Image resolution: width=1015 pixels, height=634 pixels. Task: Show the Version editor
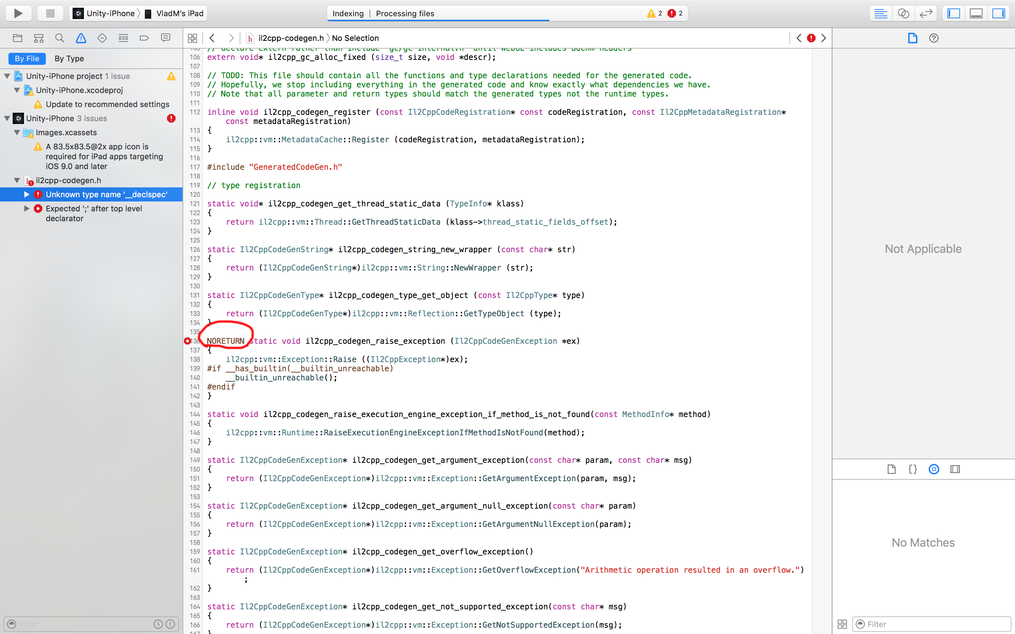coord(926,13)
